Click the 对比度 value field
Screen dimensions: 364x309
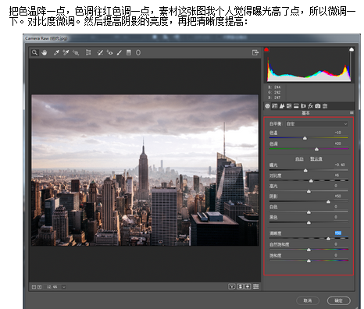point(337,176)
